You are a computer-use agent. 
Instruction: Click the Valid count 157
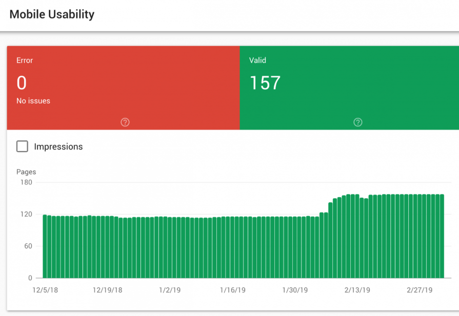[265, 83]
